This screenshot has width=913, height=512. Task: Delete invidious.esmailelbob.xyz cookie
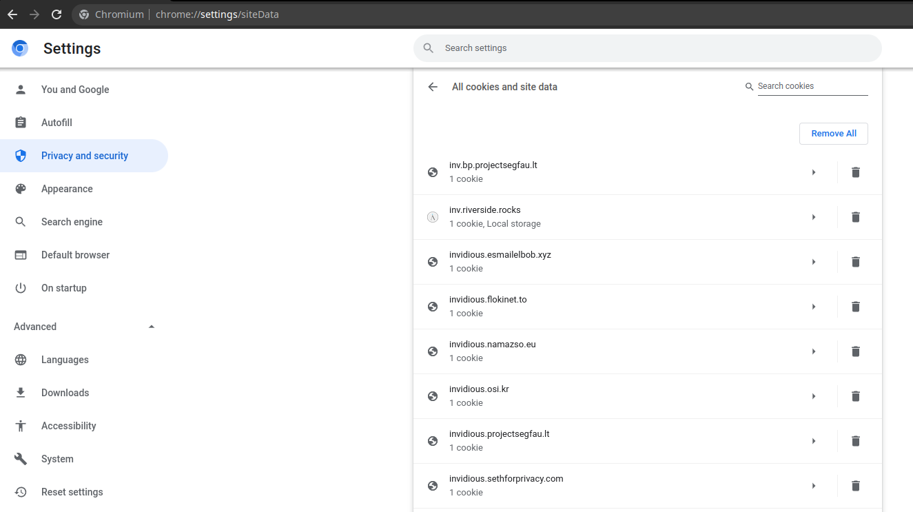tap(856, 262)
